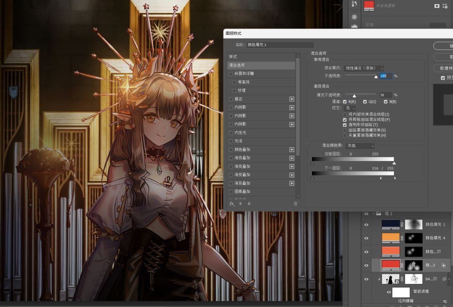Uncheck the R(R) channel checkbox
This screenshot has width=453, height=307.
pyautogui.click(x=345, y=102)
